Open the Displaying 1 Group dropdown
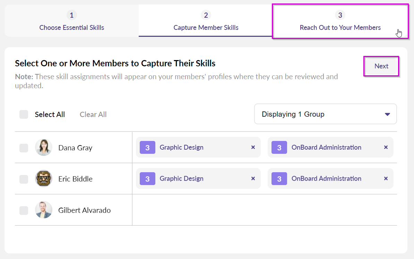Image resolution: width=414 pixels, height=259 pixels. [325, 114]
